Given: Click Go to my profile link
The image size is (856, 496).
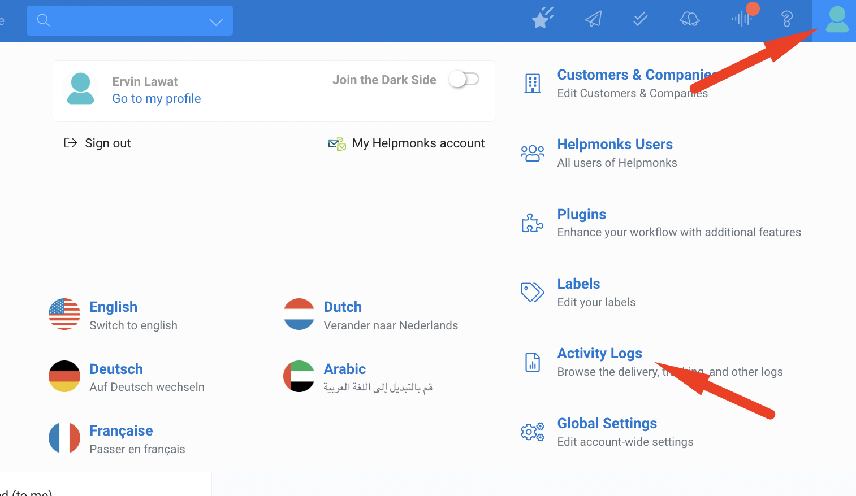Looking at the screenshot, I should point(157,99).
